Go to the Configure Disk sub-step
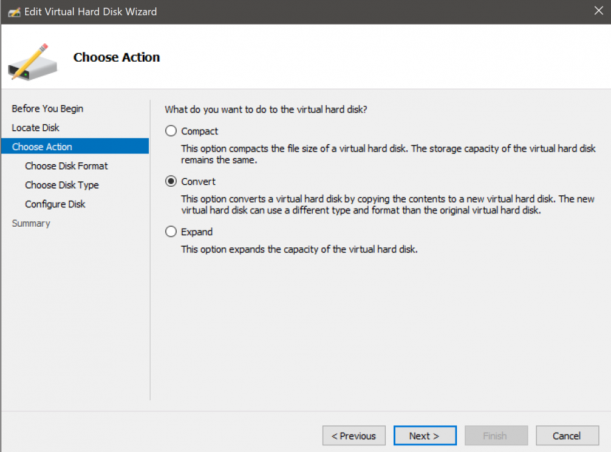The height and width of the screenshot is (452, 611). pos(55,204)
